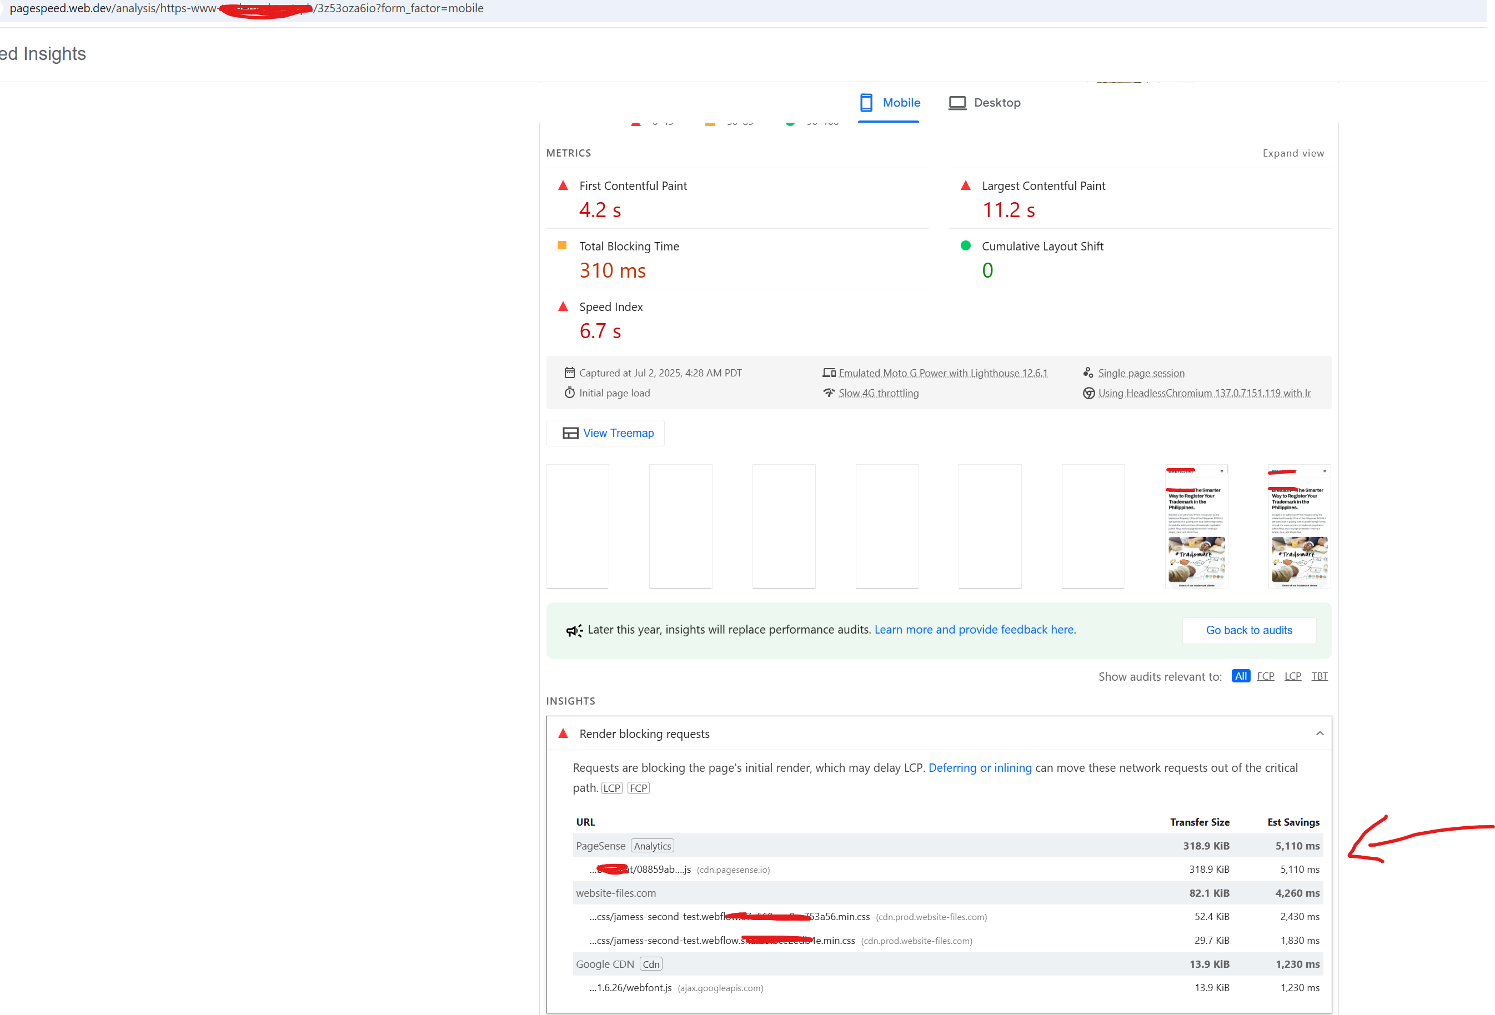Screen dimensions: 1495x1015
Task: Click the Slow 4G throttling signal icon
Action: [829, 393]
